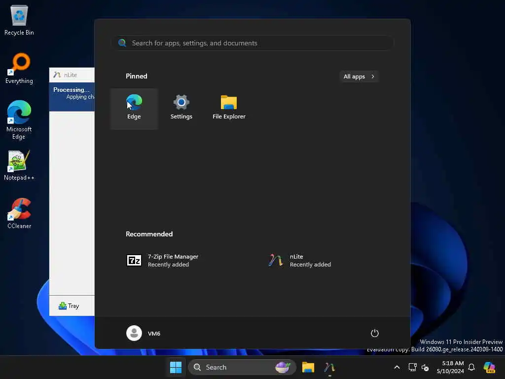Click the Recommended section heading
Image resolution: width=505 pixels, height=379 pixels.
tap(149, 234)
